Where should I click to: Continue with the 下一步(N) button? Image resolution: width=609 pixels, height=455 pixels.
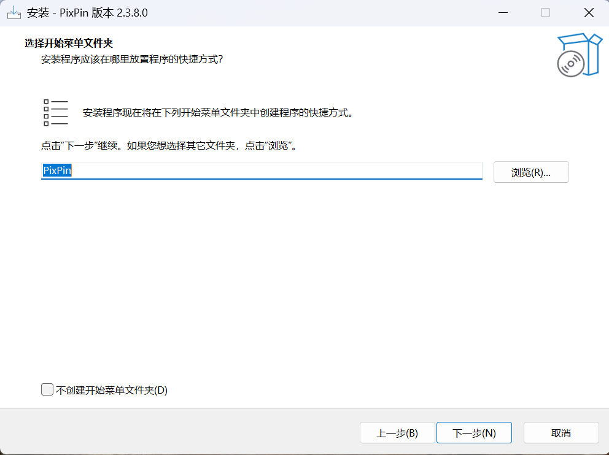pyautogui.click(x=474, y=433)
